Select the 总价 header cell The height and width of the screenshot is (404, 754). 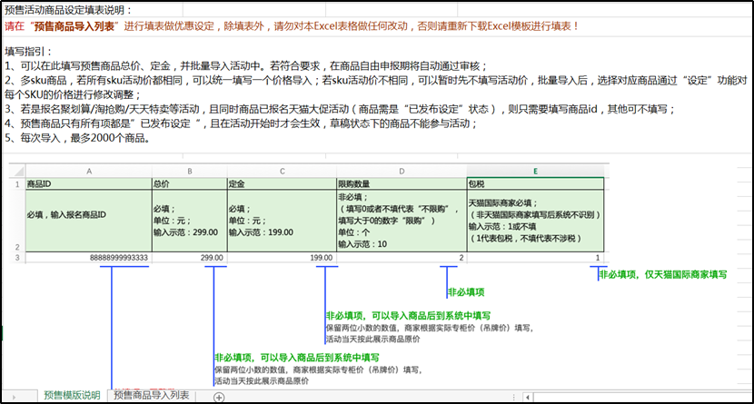pyautogui.click(x=188, y=182)
